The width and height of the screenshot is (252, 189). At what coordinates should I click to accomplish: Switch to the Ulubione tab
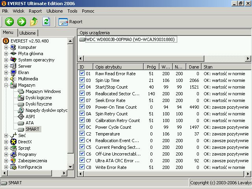point(28,33)
